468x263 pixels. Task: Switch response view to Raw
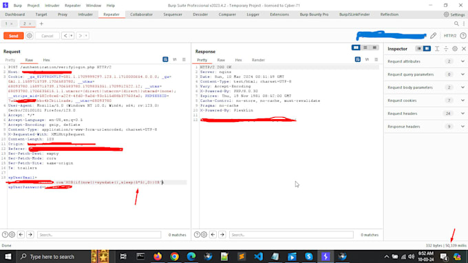pos(221,60)
